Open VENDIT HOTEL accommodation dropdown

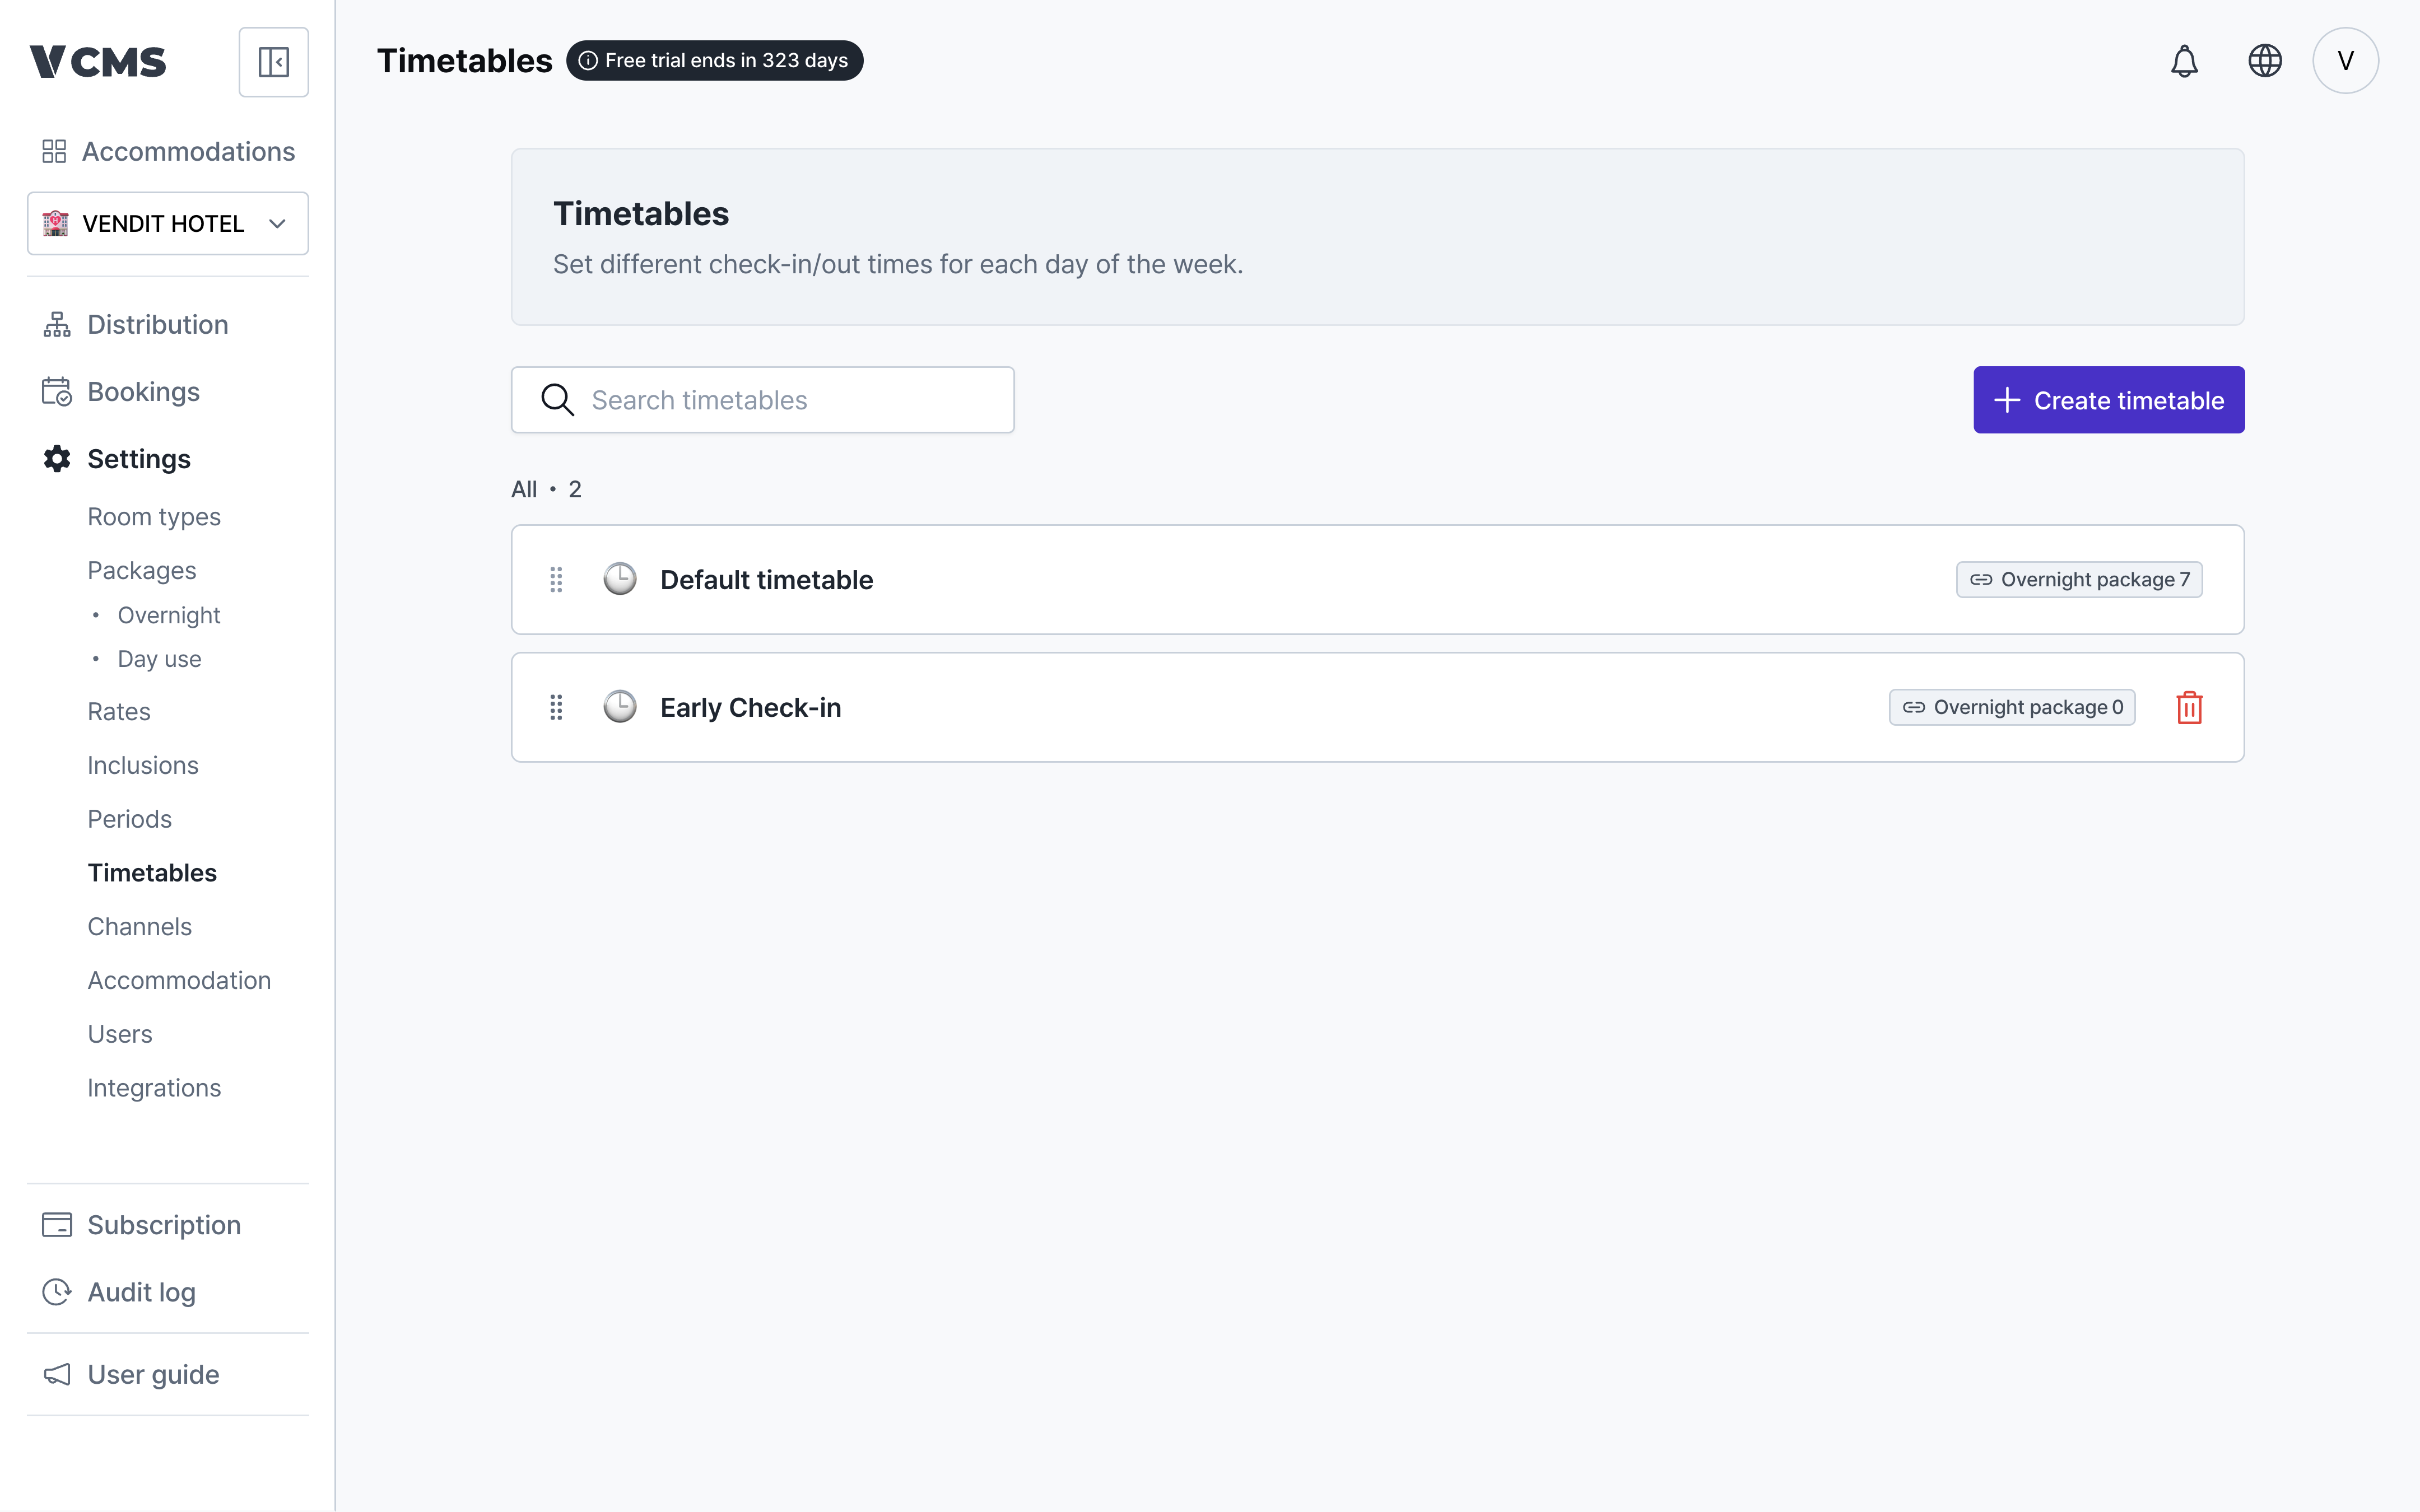(168, 223)
